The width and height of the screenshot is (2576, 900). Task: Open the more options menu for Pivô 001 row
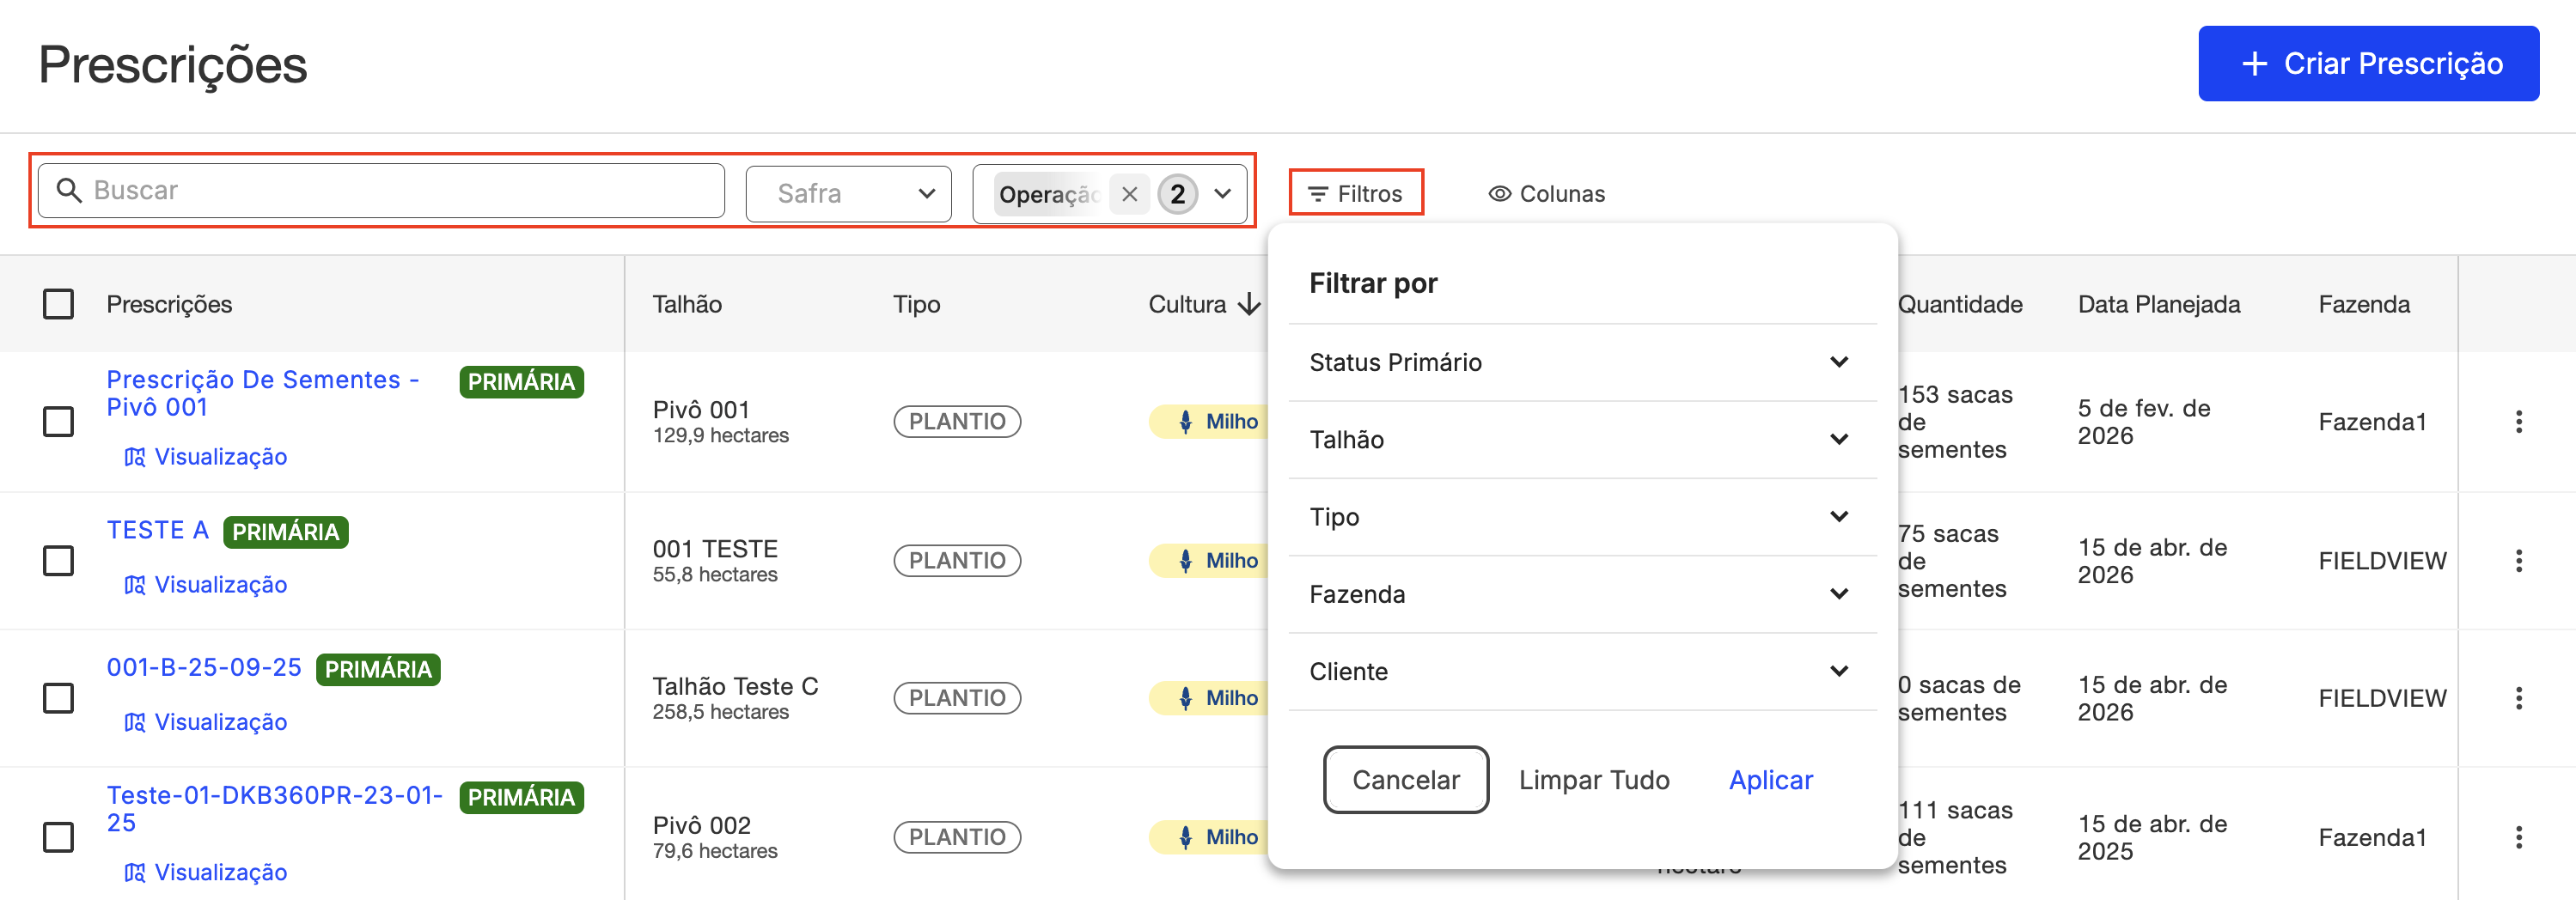(2518, 422)
